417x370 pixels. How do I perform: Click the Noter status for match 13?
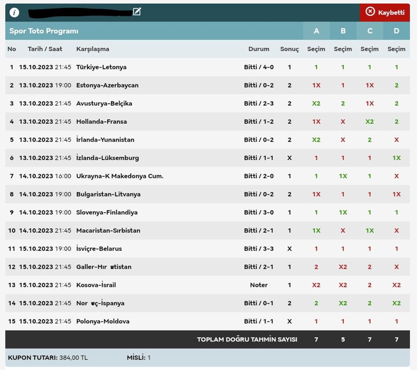point(259,285)
